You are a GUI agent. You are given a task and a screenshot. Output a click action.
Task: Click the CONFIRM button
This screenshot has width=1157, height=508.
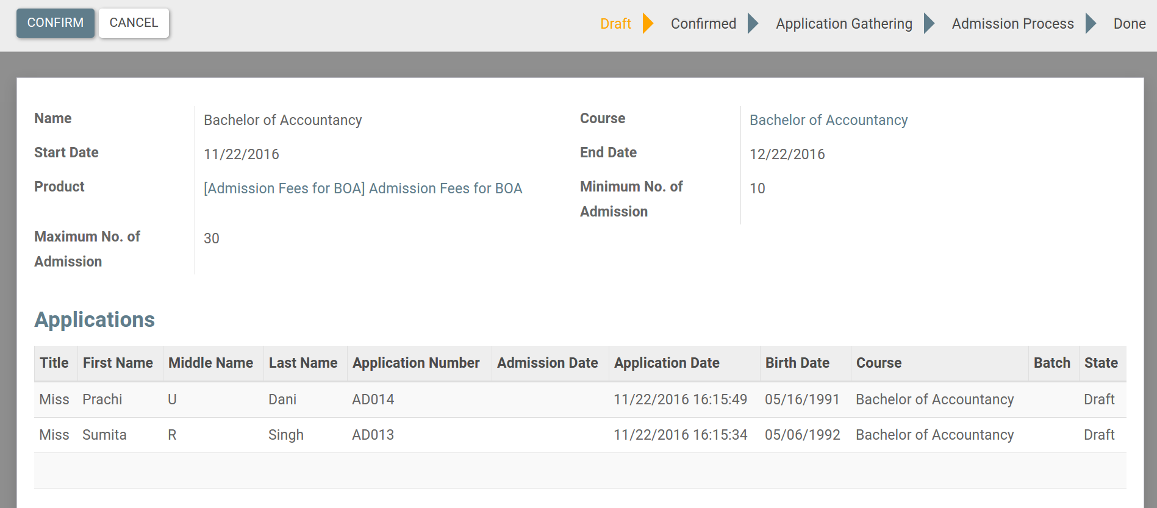coord(55,23)
